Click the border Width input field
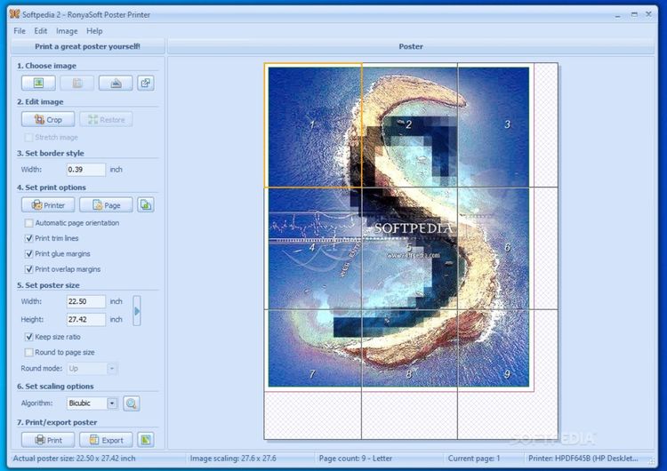 (x=86, y=169)
